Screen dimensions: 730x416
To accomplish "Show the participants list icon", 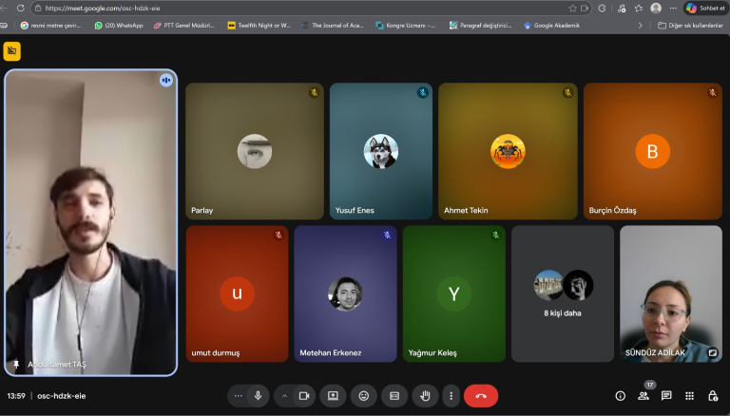I will click(x=644, y=395).
